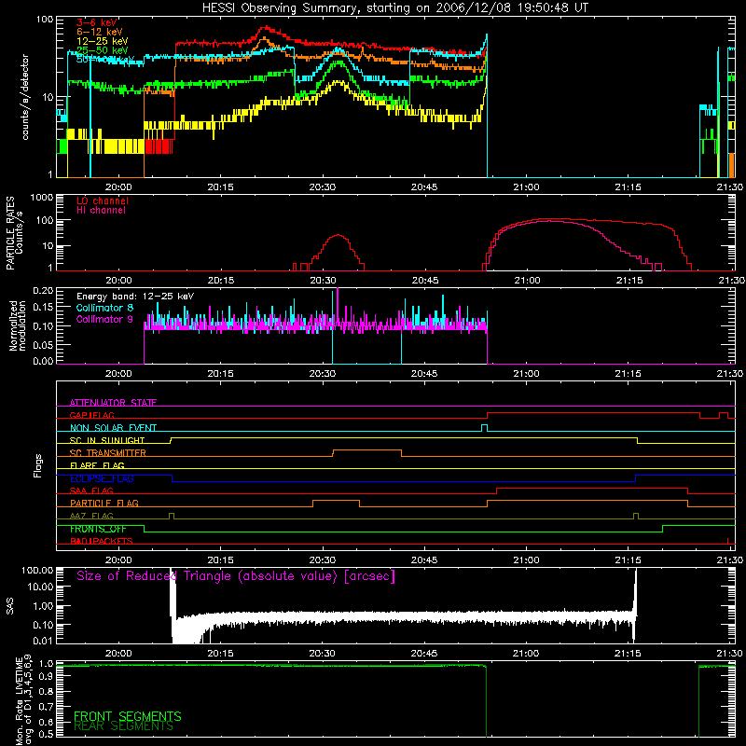
Task: Click the Energy band: 12-25 keV label
Action: pyautogui.click(x=135, y=297)
